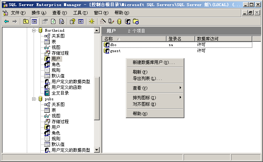263x162 pixels.
Task: Select 角色 under pubs
Action: pos(56,133)
